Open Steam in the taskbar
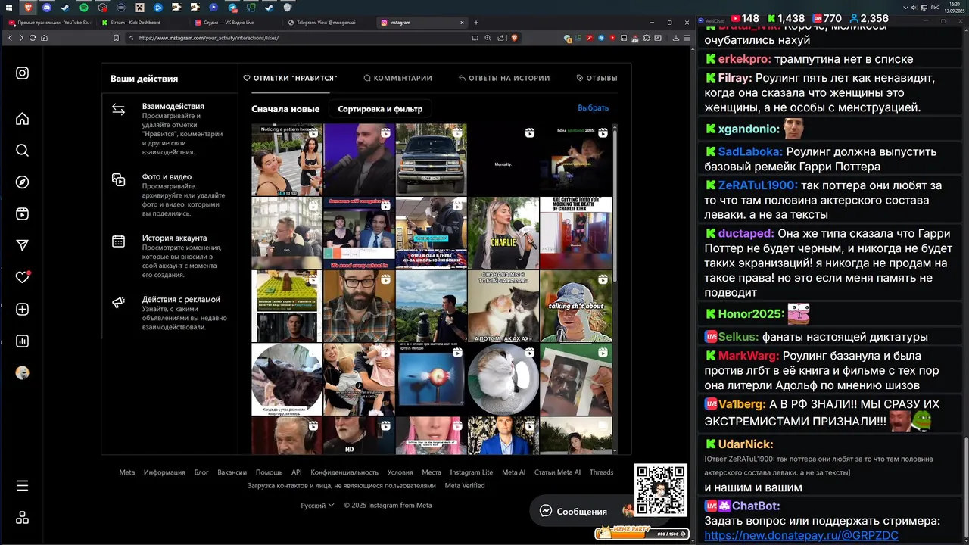The image size is (969, 545). 65,8
